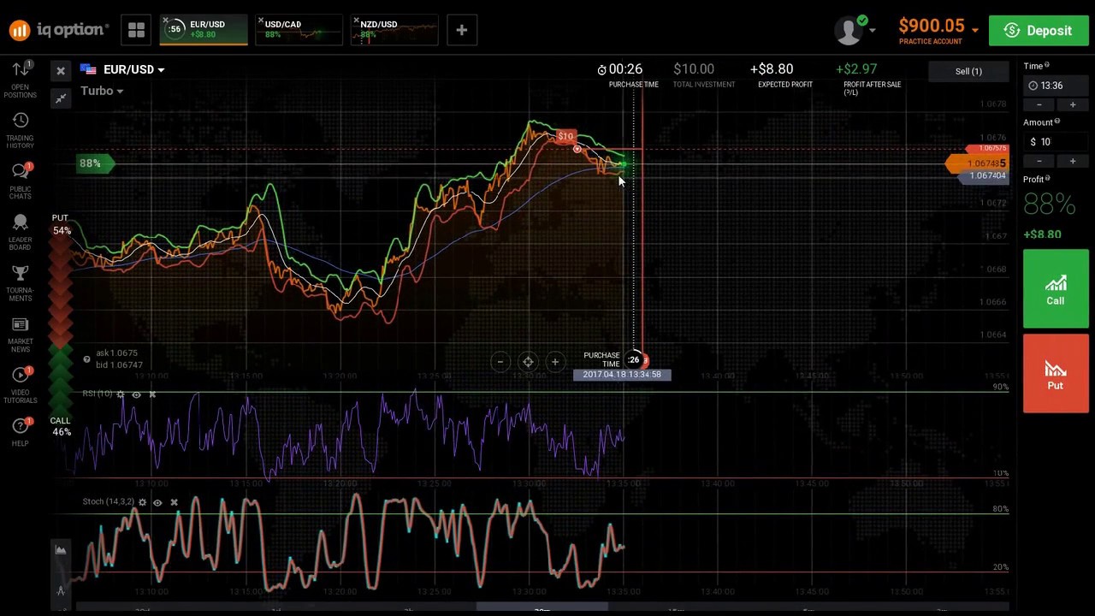This screenshot has height=616, width=1095.
Task: Close the USD/CAD tab
Action: pos(260,20)
